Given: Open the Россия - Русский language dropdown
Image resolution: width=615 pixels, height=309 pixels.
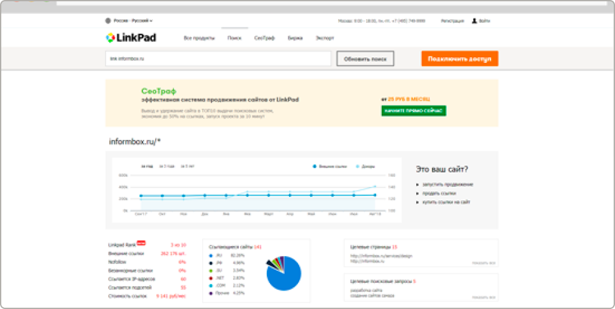Looking at the screenshot, I should tap(133, 21).
